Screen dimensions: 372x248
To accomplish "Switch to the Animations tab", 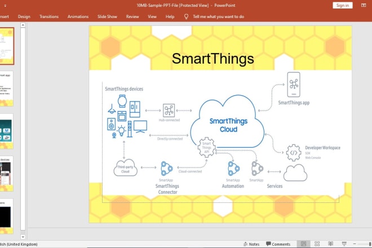I will coord(78,16).
